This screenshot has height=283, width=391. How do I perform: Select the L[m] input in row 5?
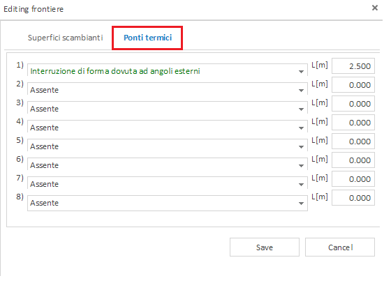pyautogui.click(x=353, y=141)
